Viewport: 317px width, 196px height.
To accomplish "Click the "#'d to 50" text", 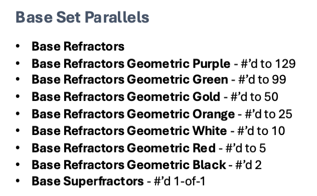I will pos(254,97).
